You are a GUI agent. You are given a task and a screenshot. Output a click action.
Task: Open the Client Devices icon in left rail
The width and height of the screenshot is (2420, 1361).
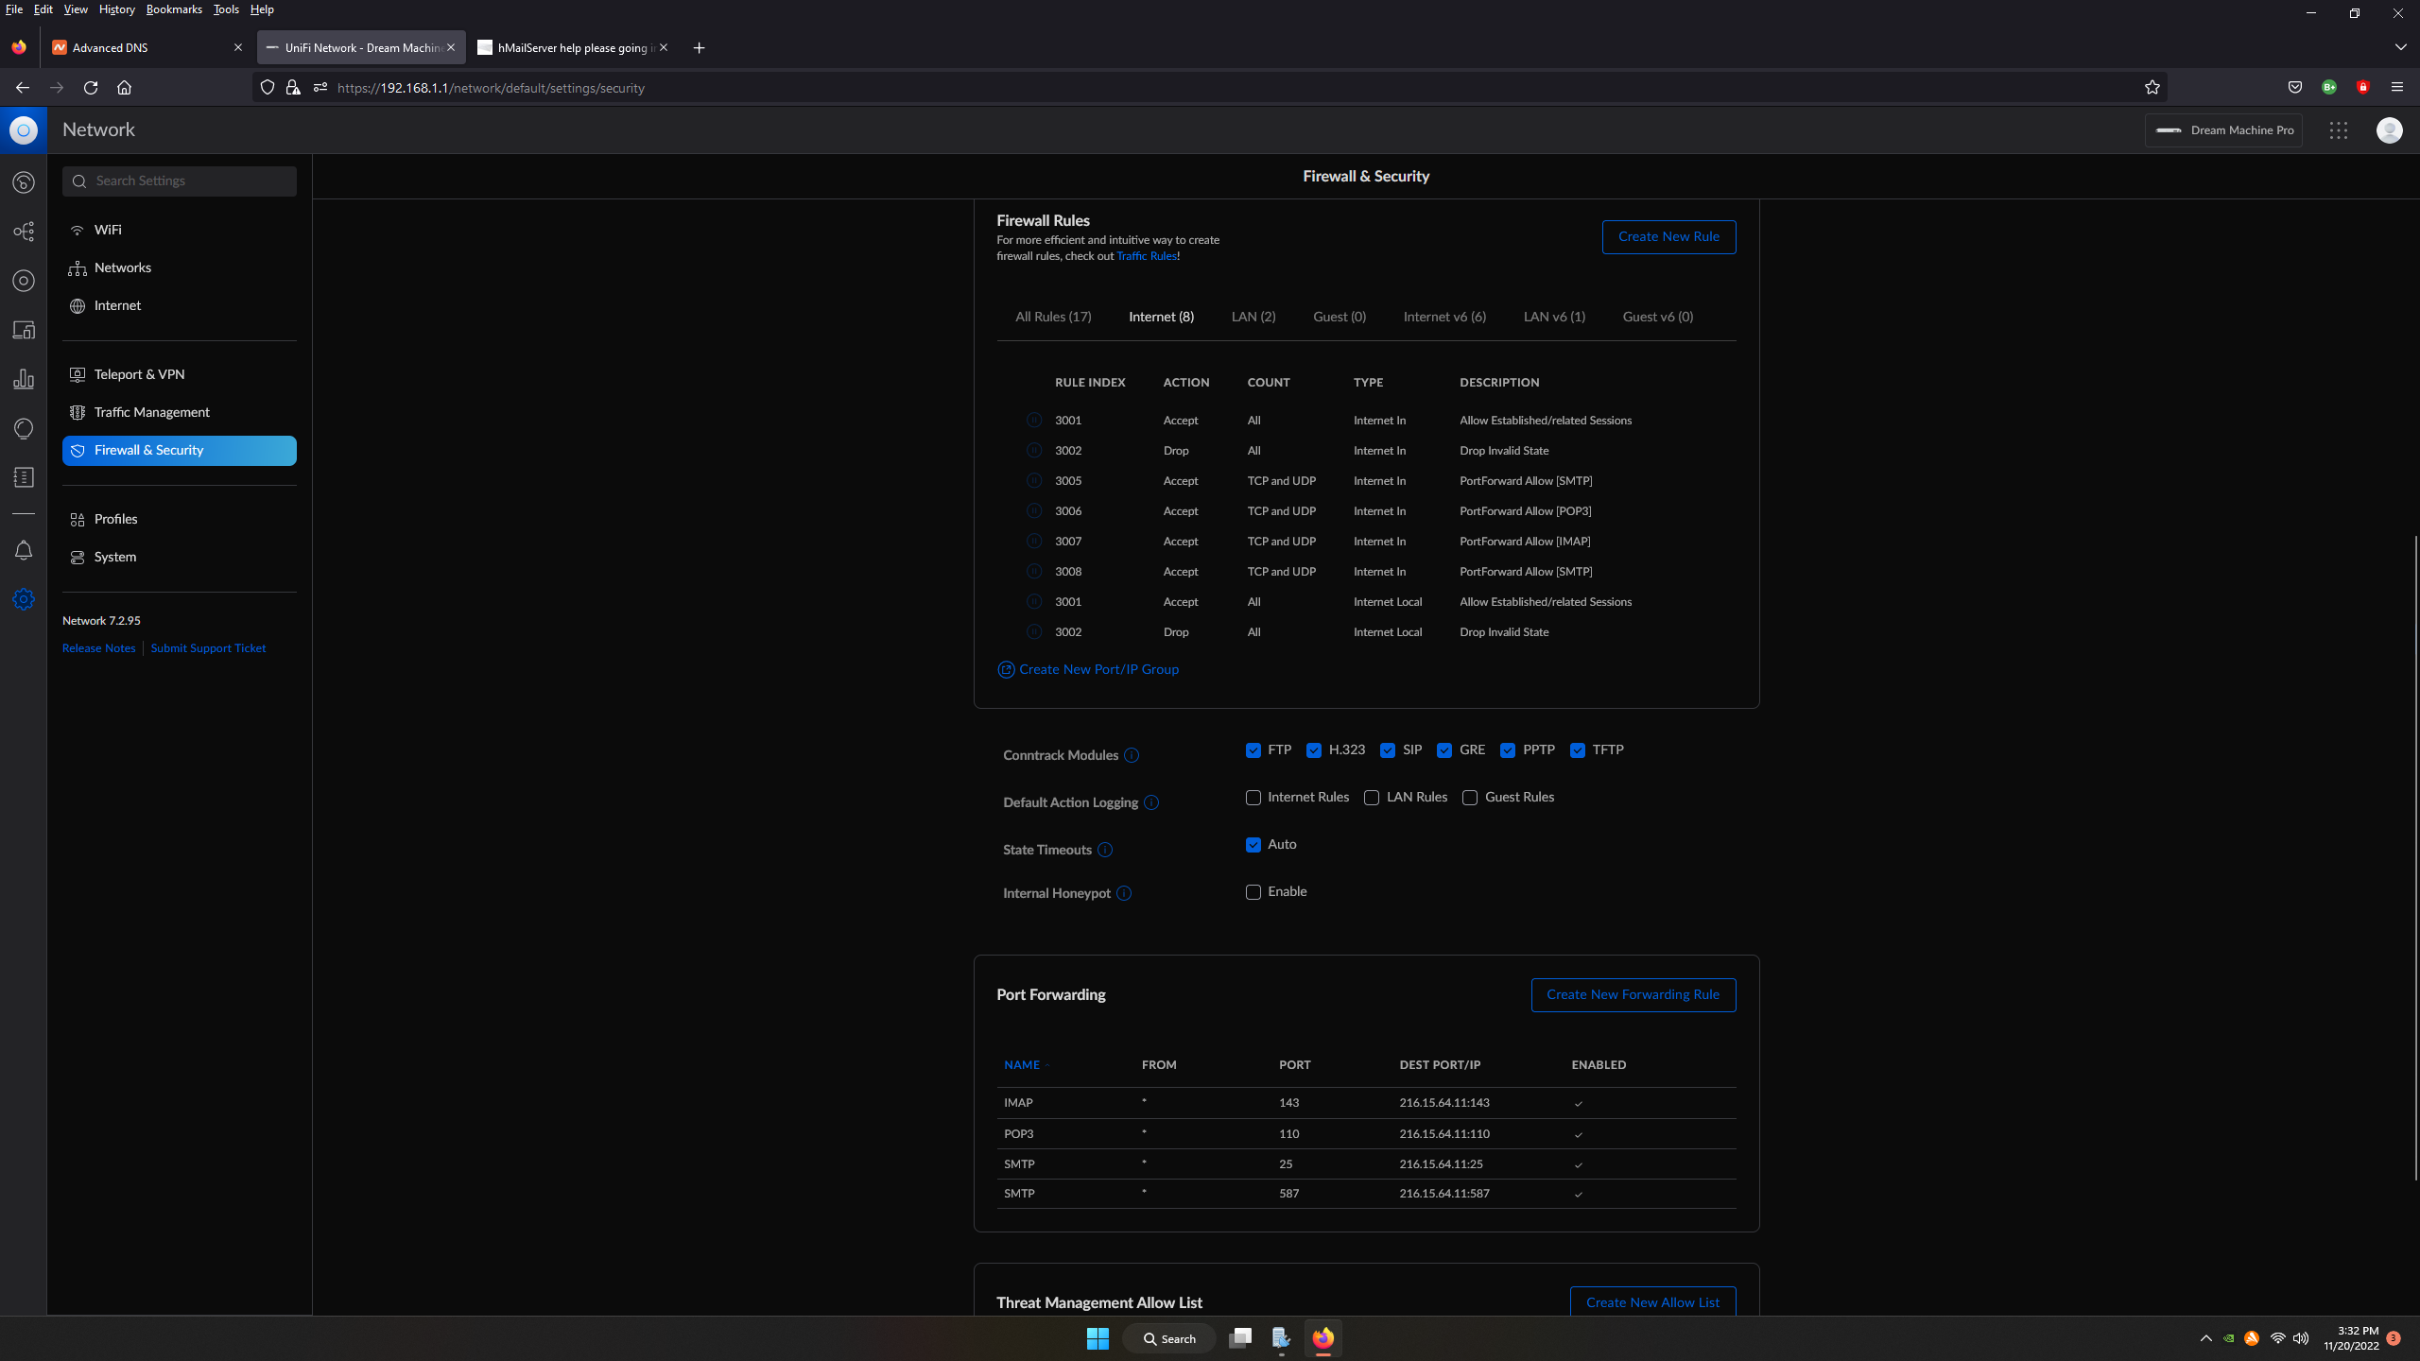click(x=24, y=330)
